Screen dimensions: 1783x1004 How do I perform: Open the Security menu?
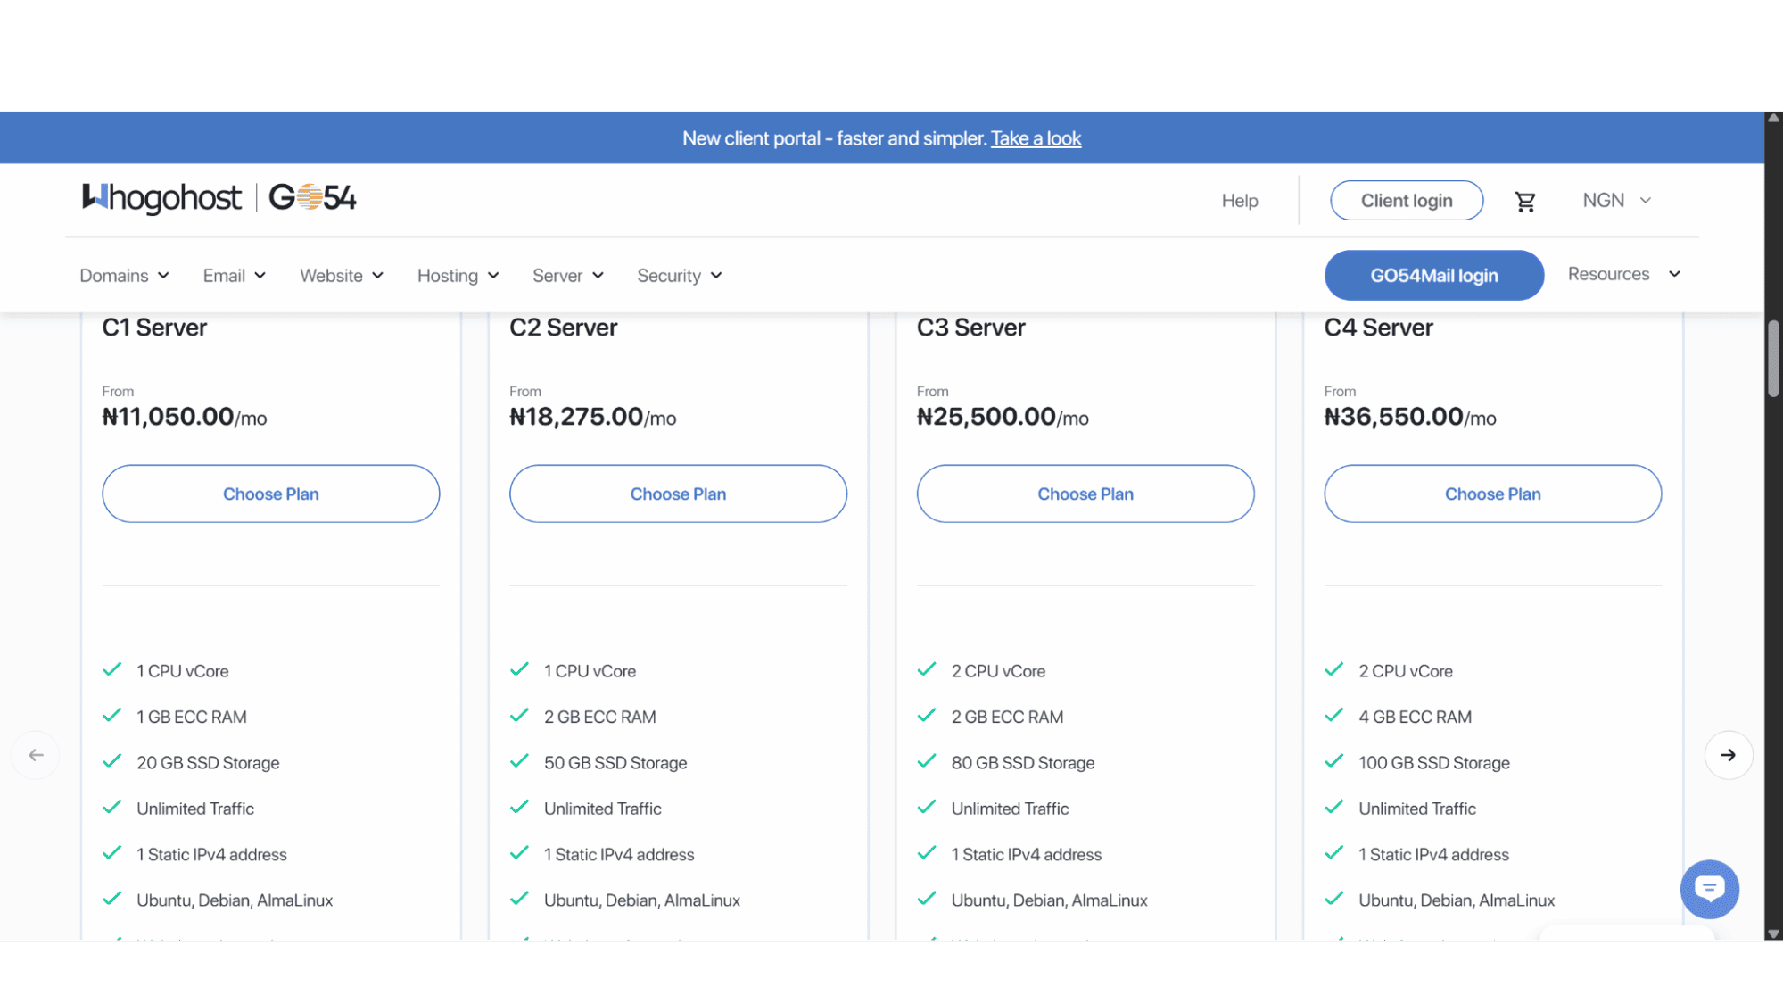[679, 276]
